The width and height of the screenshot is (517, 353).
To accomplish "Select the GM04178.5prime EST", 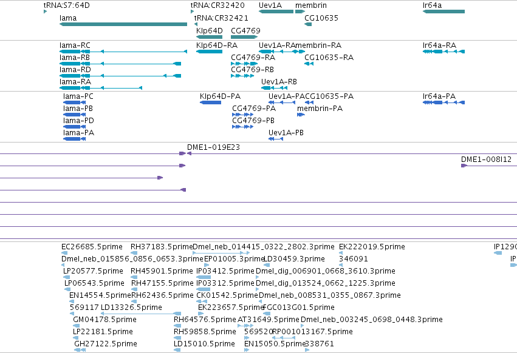I will click(104, 320).
